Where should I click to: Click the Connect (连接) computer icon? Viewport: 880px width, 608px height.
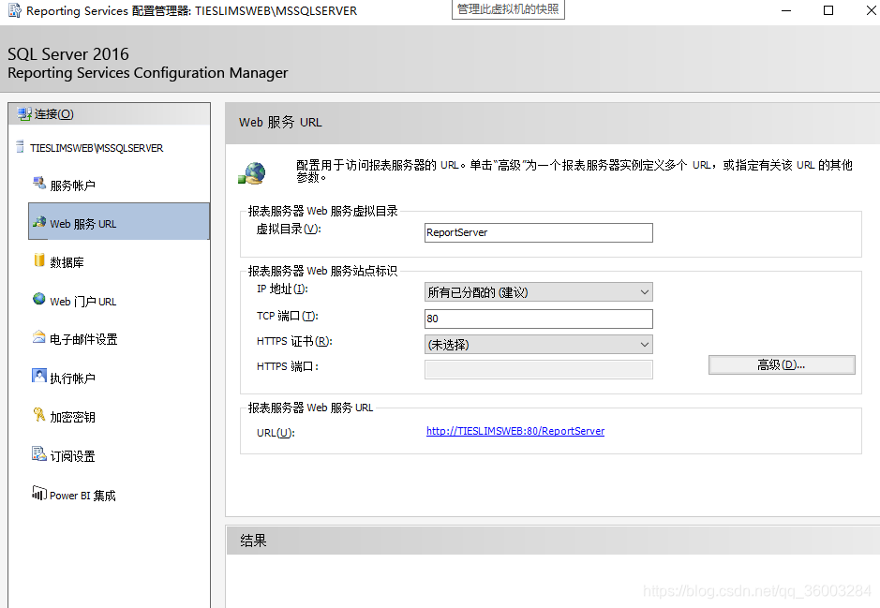pyautogui.click(x=23, y=114)
